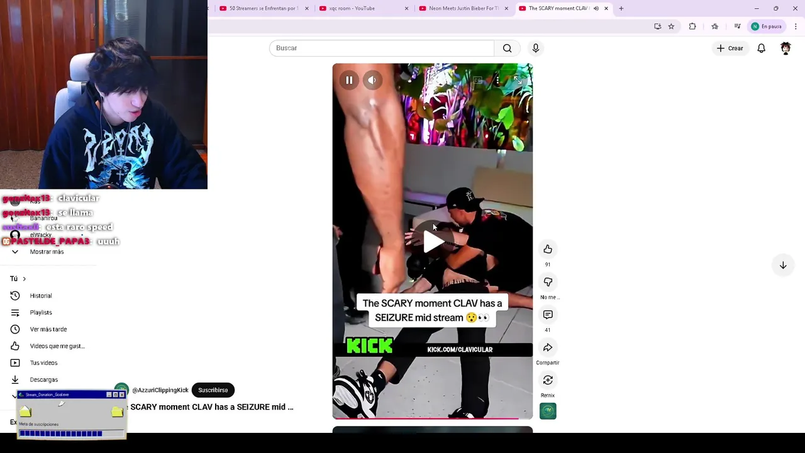Mute the SCARY moment tab audio
Screen dimensions: 805x453
click(x=596, y=8)
